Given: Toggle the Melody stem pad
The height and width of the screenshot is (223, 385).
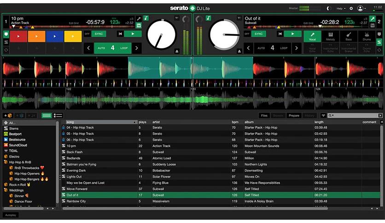Looking at the screenshot, I should pos(331,36).
